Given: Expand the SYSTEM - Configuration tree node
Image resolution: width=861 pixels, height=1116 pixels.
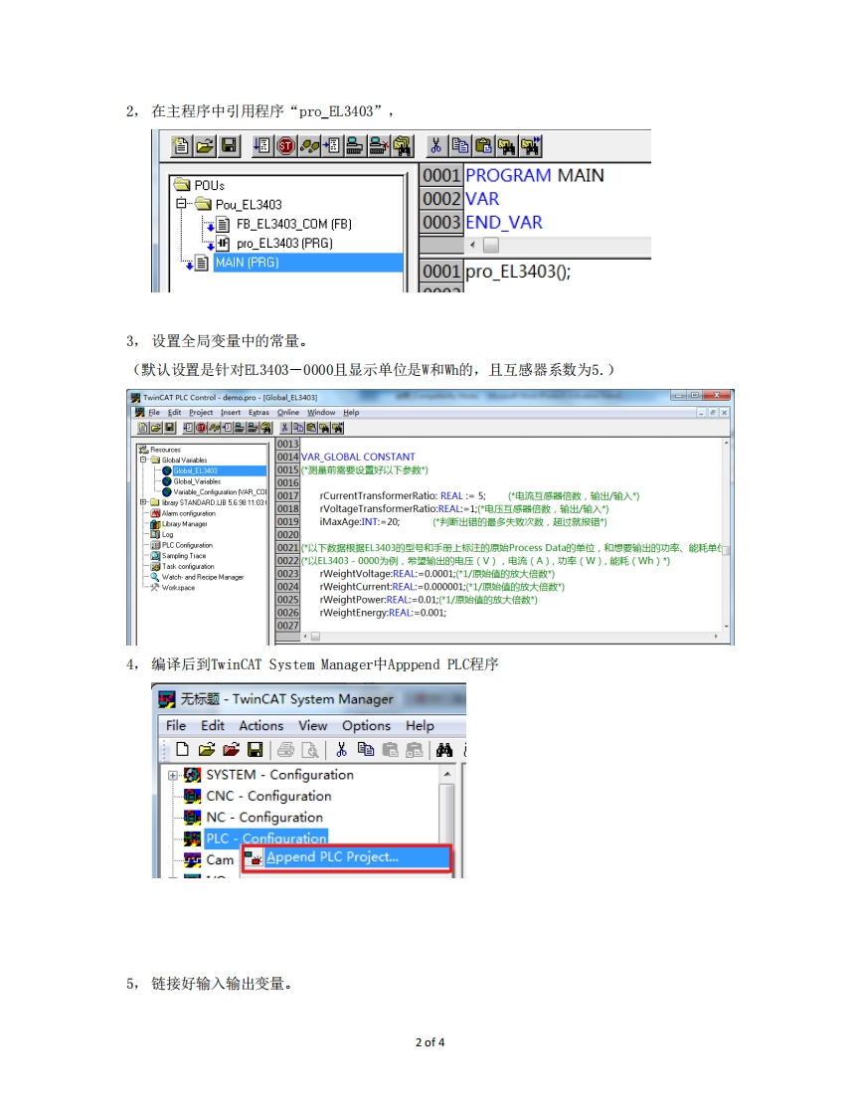Looking at the screenshot, I should coord(173,775).
